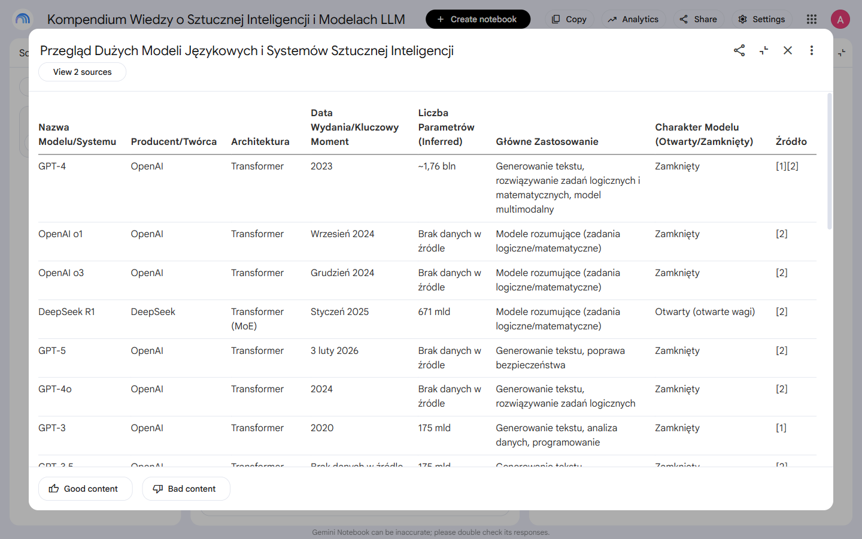Image resolution: width=862 pixels, height=539 pixels.
Task: Click the 'Grudzień 2024' date cell
Action: pos(342,272)
